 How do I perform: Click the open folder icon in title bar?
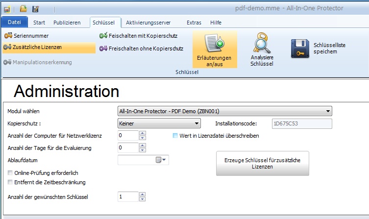[x=23, y=9]
